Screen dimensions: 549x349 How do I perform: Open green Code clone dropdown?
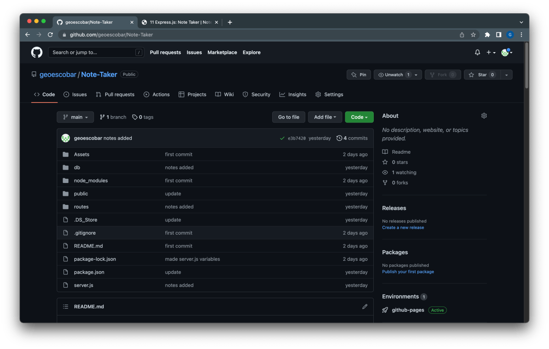tap(359, 117)
